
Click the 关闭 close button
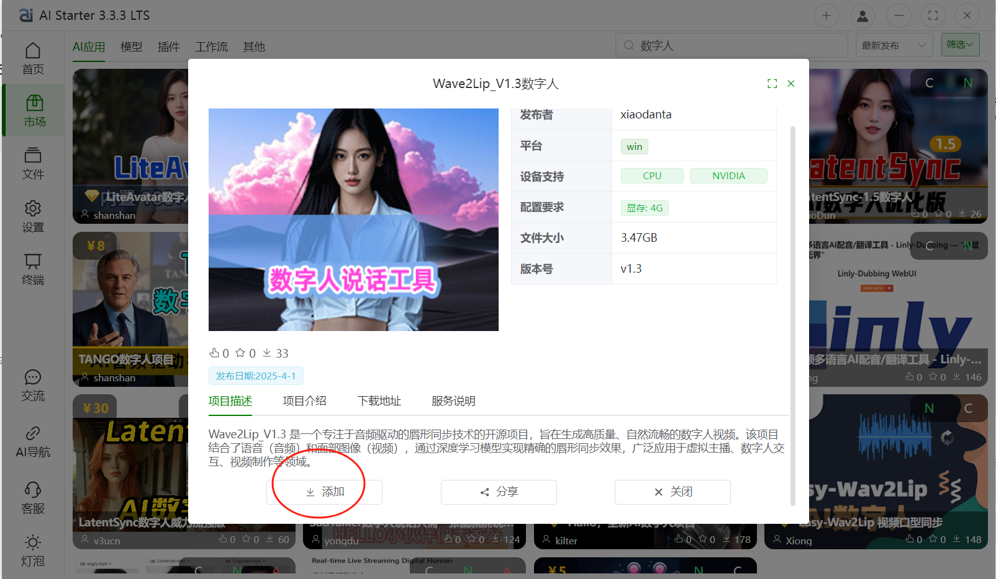pyautogui.click(x=672, y=492)
